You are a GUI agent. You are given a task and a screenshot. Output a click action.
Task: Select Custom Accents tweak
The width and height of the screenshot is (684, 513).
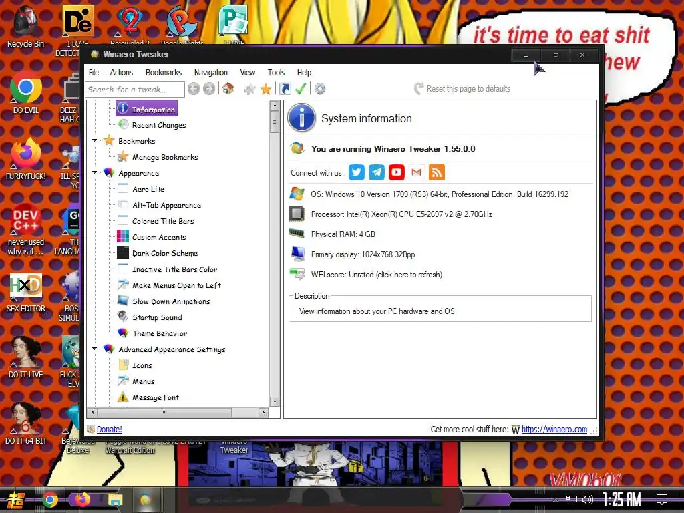[x=159, y=237]
